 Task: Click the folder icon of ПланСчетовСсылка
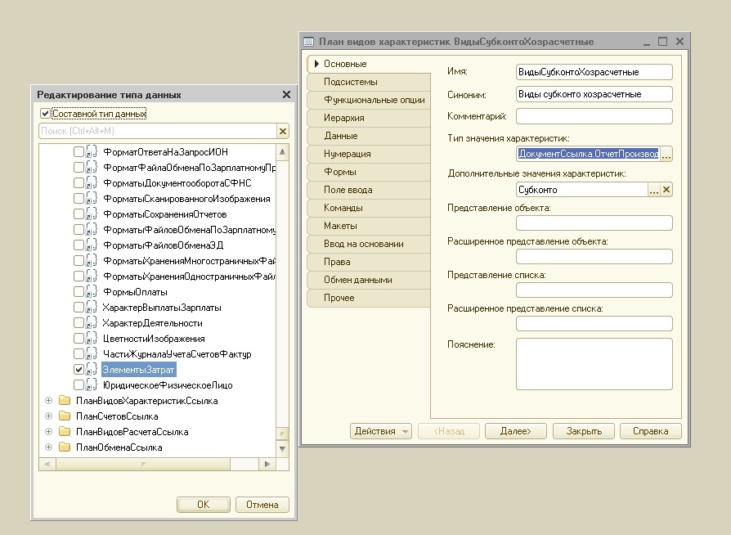pyautogui.click(x=65, y=416)
